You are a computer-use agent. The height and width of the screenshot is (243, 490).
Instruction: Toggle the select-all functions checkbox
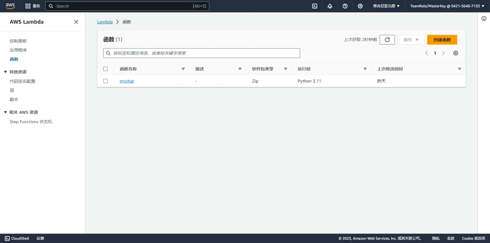click(x=105, y=69)
